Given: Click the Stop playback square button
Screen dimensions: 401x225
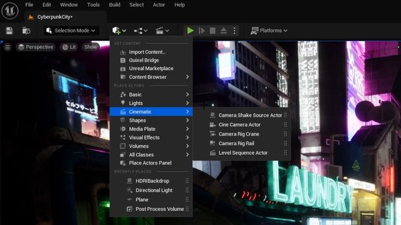Looking at the screenshot, I should (x=212, y=31).
